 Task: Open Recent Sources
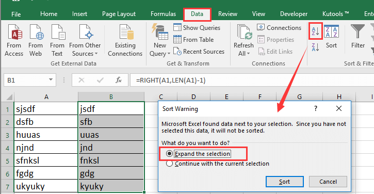[199, 51]
